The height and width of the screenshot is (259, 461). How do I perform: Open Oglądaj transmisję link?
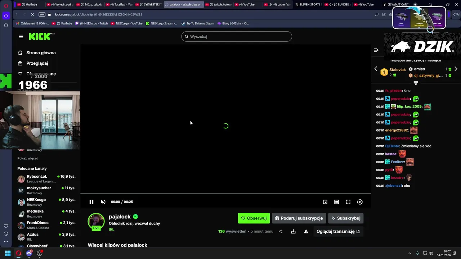pyautogui.click(x=338, y=231)
